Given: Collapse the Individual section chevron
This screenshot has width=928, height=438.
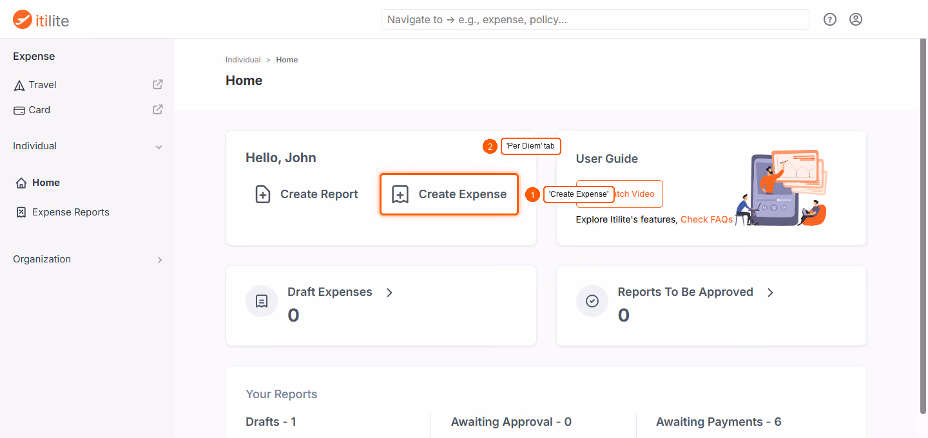Looking at the screenshot, I should (x=159, y=147).
